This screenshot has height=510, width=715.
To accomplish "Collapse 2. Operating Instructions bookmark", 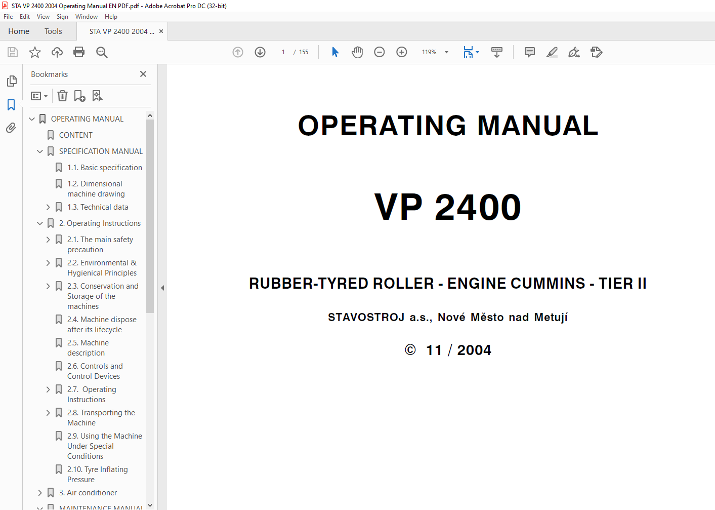I will (40, 223).
